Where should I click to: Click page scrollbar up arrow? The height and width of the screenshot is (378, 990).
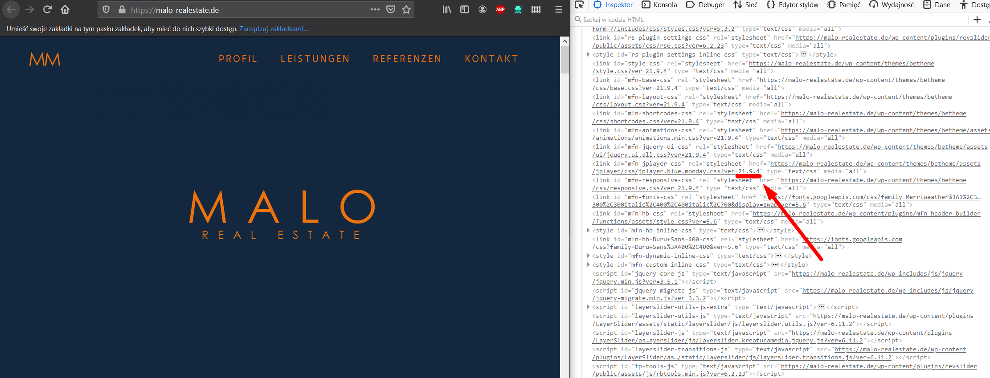[565, 41]
